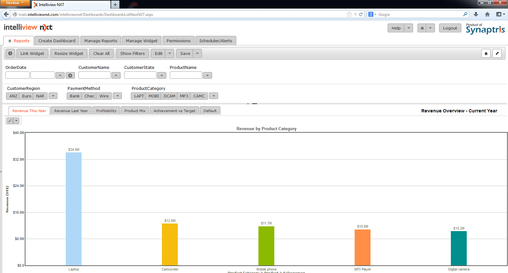The image size is (508, 273).
Task: Switch to the Profitability tab
Action: click(x=106, y=111)
